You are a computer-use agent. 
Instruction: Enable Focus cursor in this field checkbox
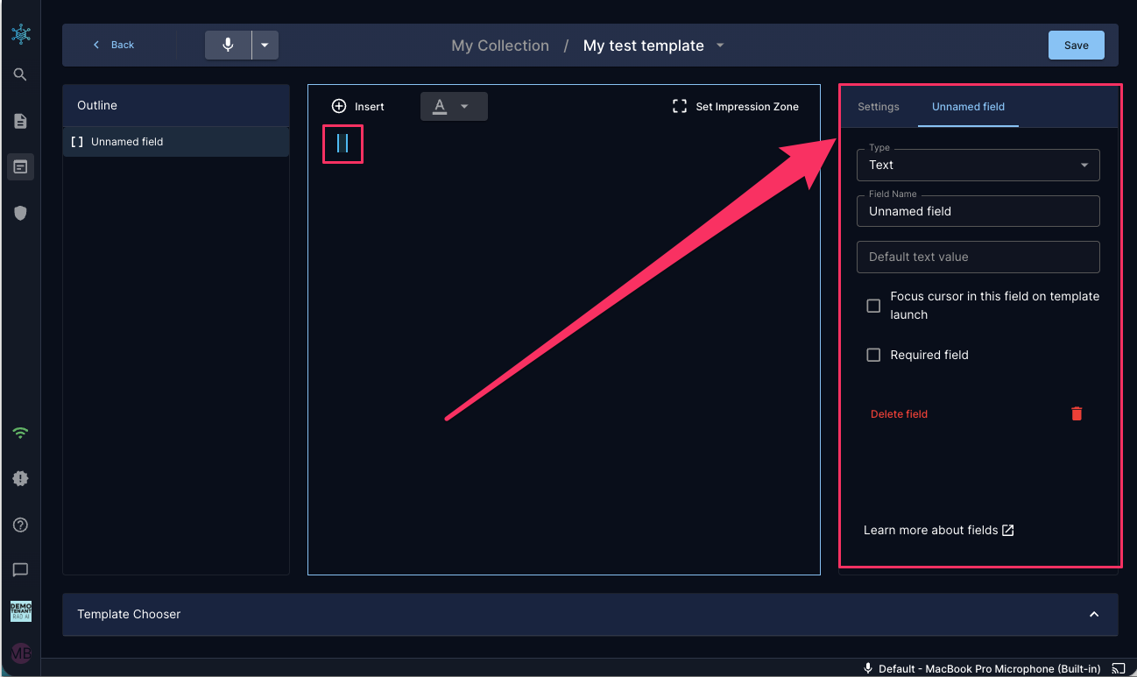click(x=873, y=306)
